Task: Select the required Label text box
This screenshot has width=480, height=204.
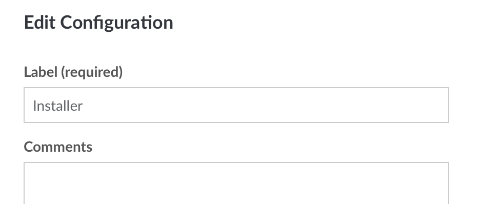Action: point(236,105)
